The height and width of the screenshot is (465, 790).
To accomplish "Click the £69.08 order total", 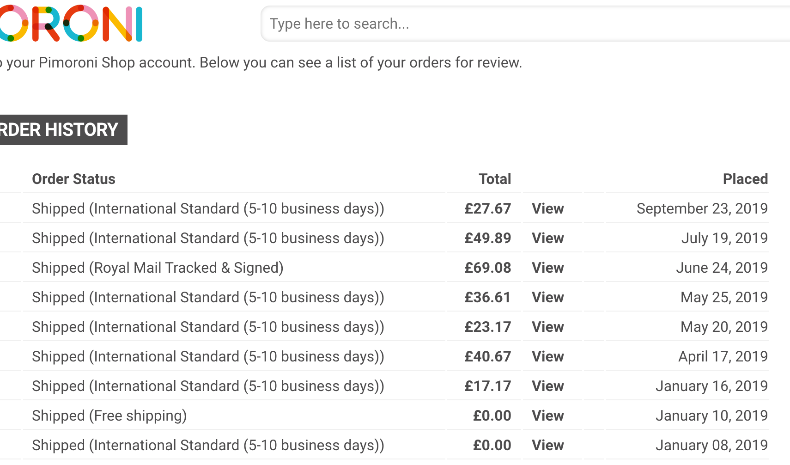I will click(487, 268).
